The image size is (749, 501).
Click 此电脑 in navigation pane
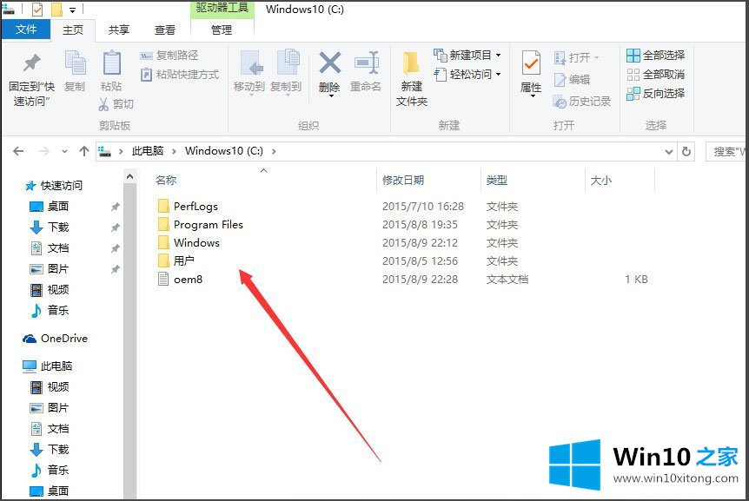tap(47, 366)
